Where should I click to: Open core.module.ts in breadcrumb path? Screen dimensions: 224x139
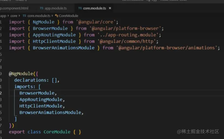coord(39,16)
